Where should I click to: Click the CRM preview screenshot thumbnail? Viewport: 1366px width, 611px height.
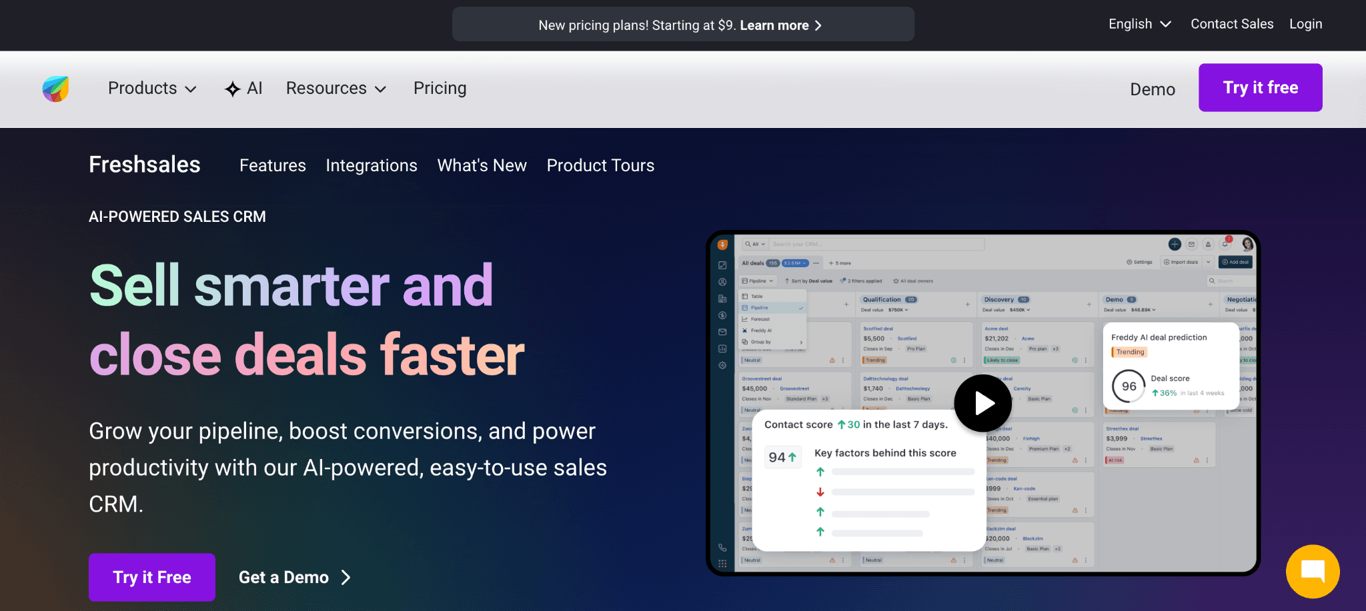pos(983,403)
